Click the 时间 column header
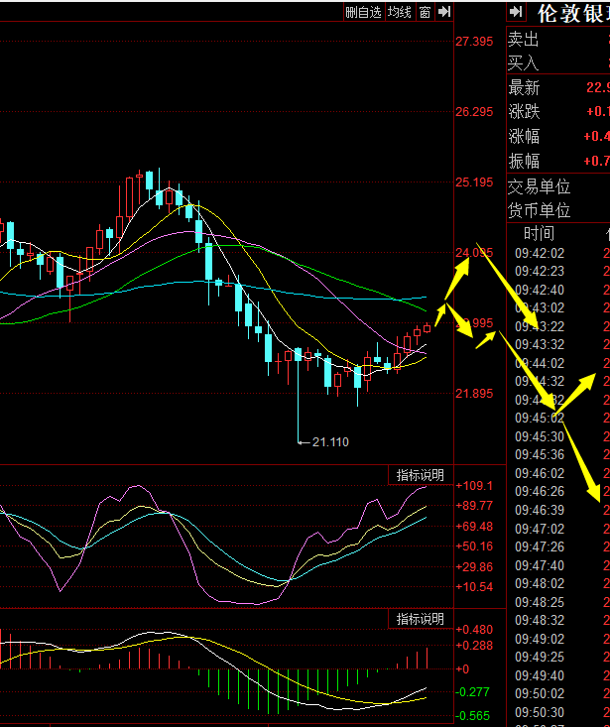 (x=539, y=233)
